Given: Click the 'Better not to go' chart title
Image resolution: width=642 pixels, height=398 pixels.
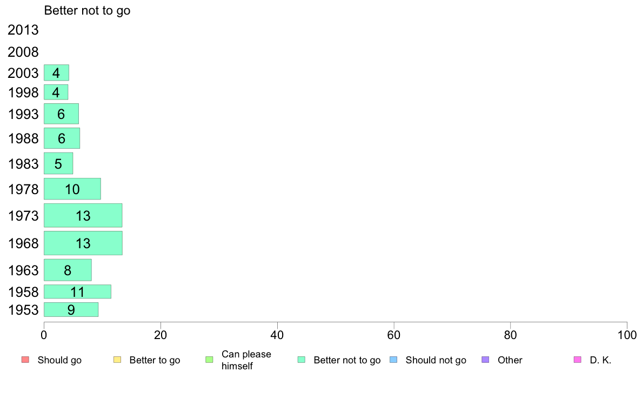Looking at the screenshot, I should pos(87,10).
